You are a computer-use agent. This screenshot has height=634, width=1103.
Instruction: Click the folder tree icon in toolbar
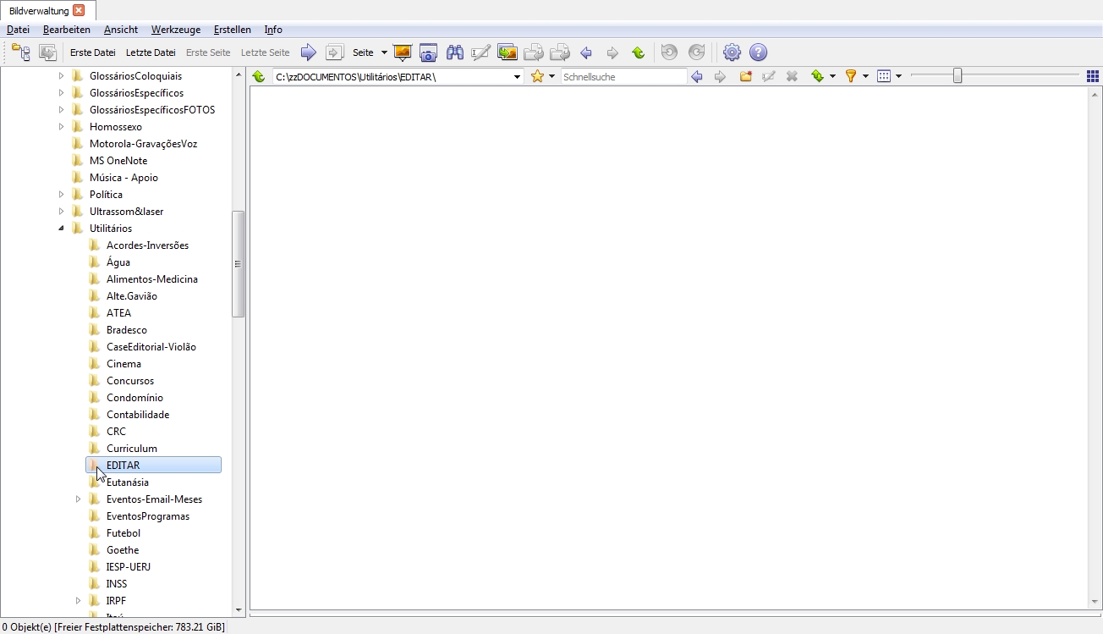click(21, 52)
